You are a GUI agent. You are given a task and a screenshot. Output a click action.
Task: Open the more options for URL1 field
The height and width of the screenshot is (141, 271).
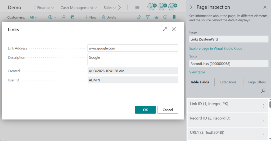263,135
